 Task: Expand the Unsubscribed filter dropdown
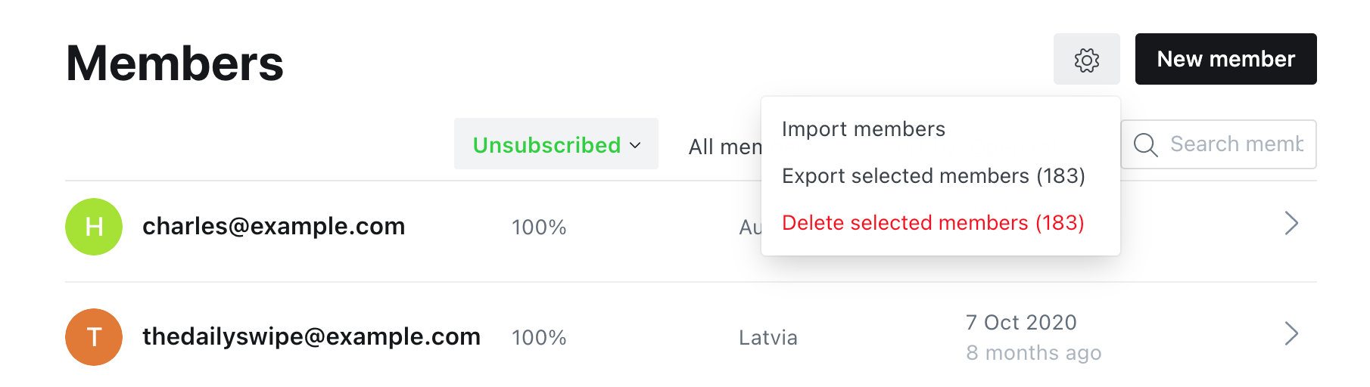(556, 144)
